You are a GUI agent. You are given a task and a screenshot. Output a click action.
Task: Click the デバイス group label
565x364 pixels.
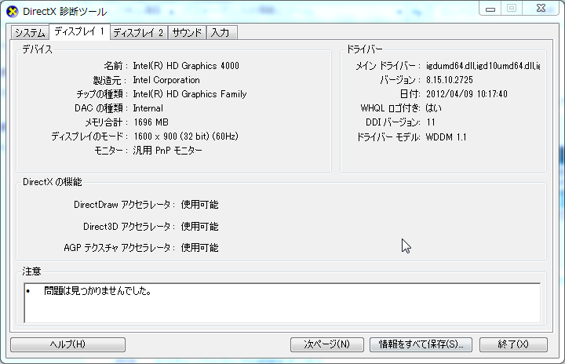click(x=37, y=49)
